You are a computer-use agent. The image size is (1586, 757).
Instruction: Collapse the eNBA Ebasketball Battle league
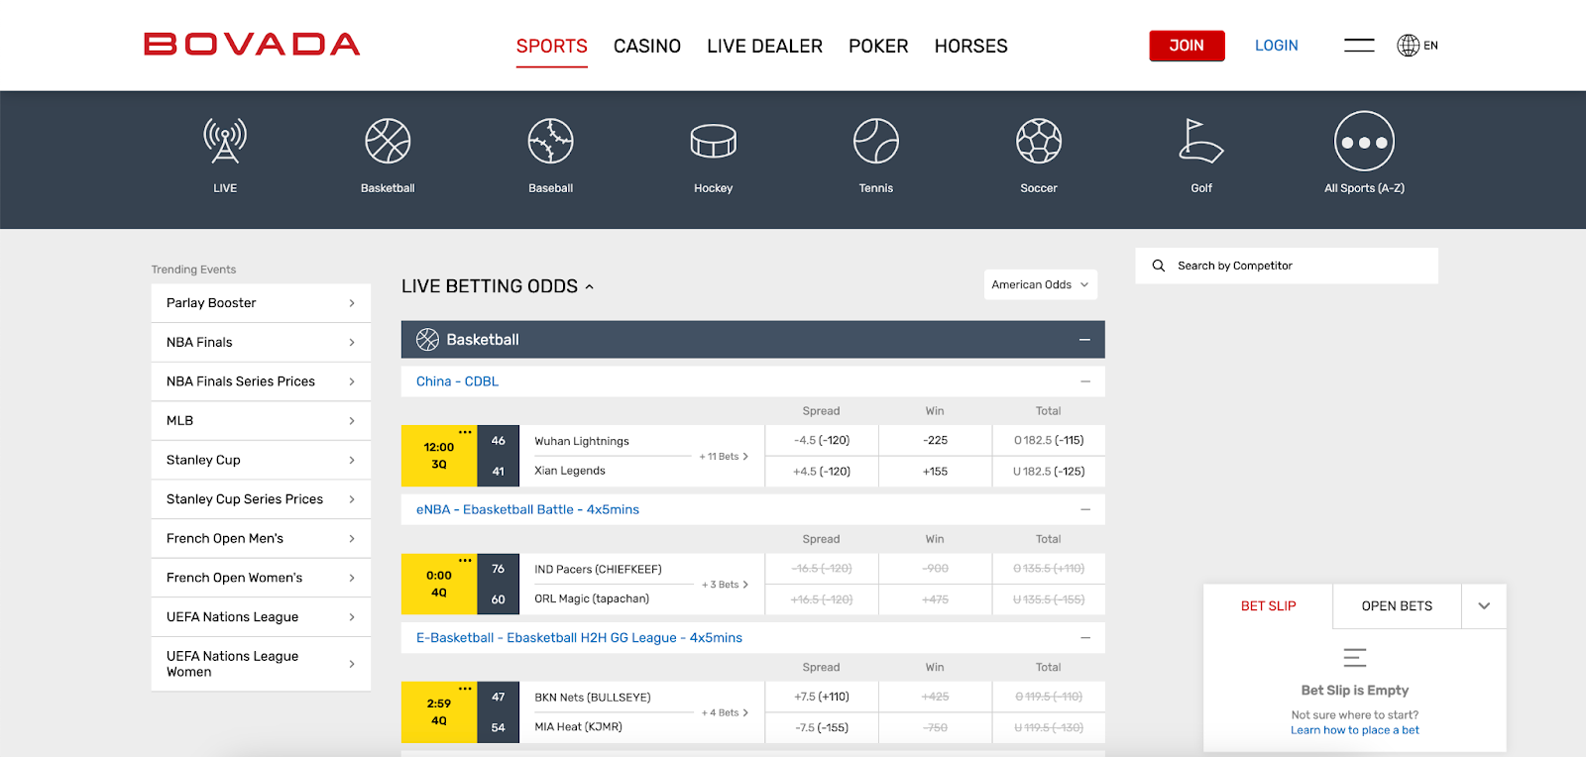tap(1085, 509)
